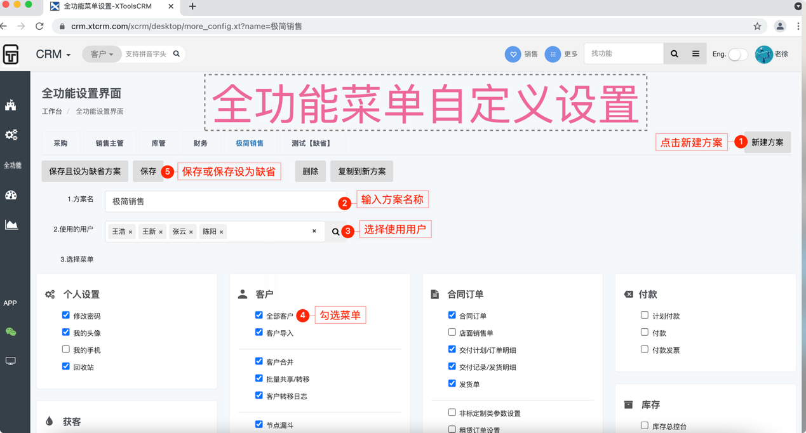Click the 保存 button
This screenshot has width=806, height=433.
(x=148, y=171)
